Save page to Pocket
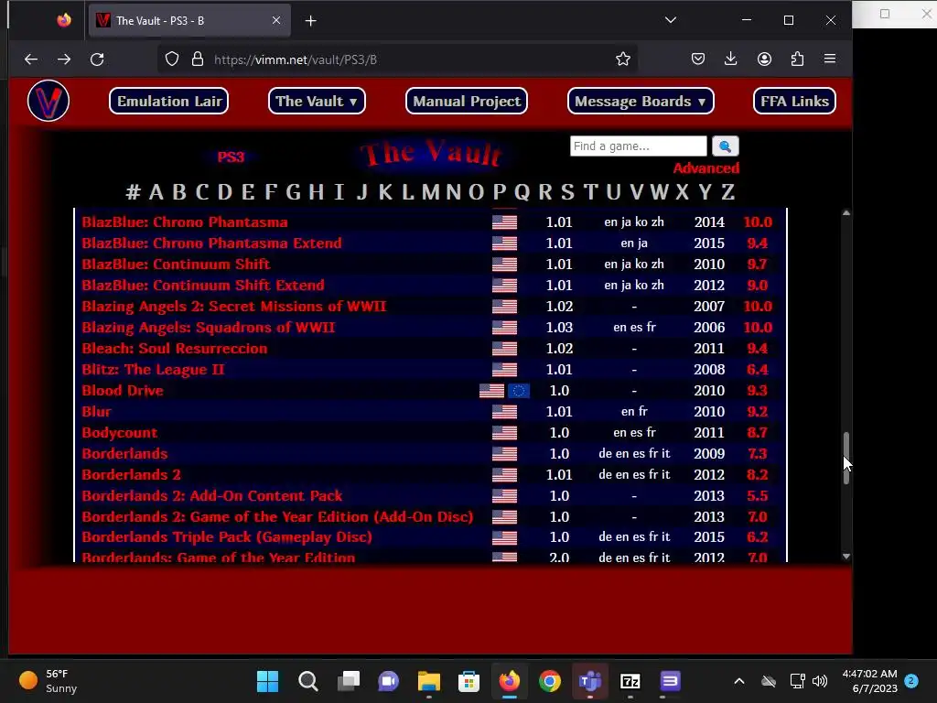Viewport: 937px width, 703px height. (x=698, y=59)
